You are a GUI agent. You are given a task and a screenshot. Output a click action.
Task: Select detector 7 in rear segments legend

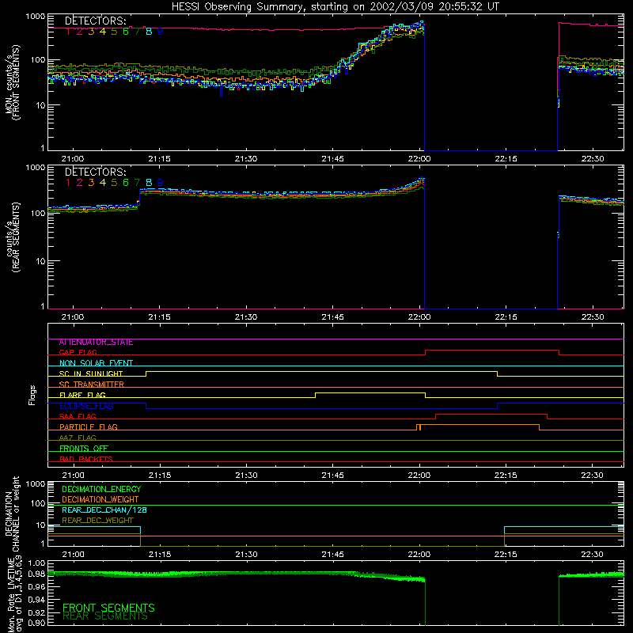(137, 183)
